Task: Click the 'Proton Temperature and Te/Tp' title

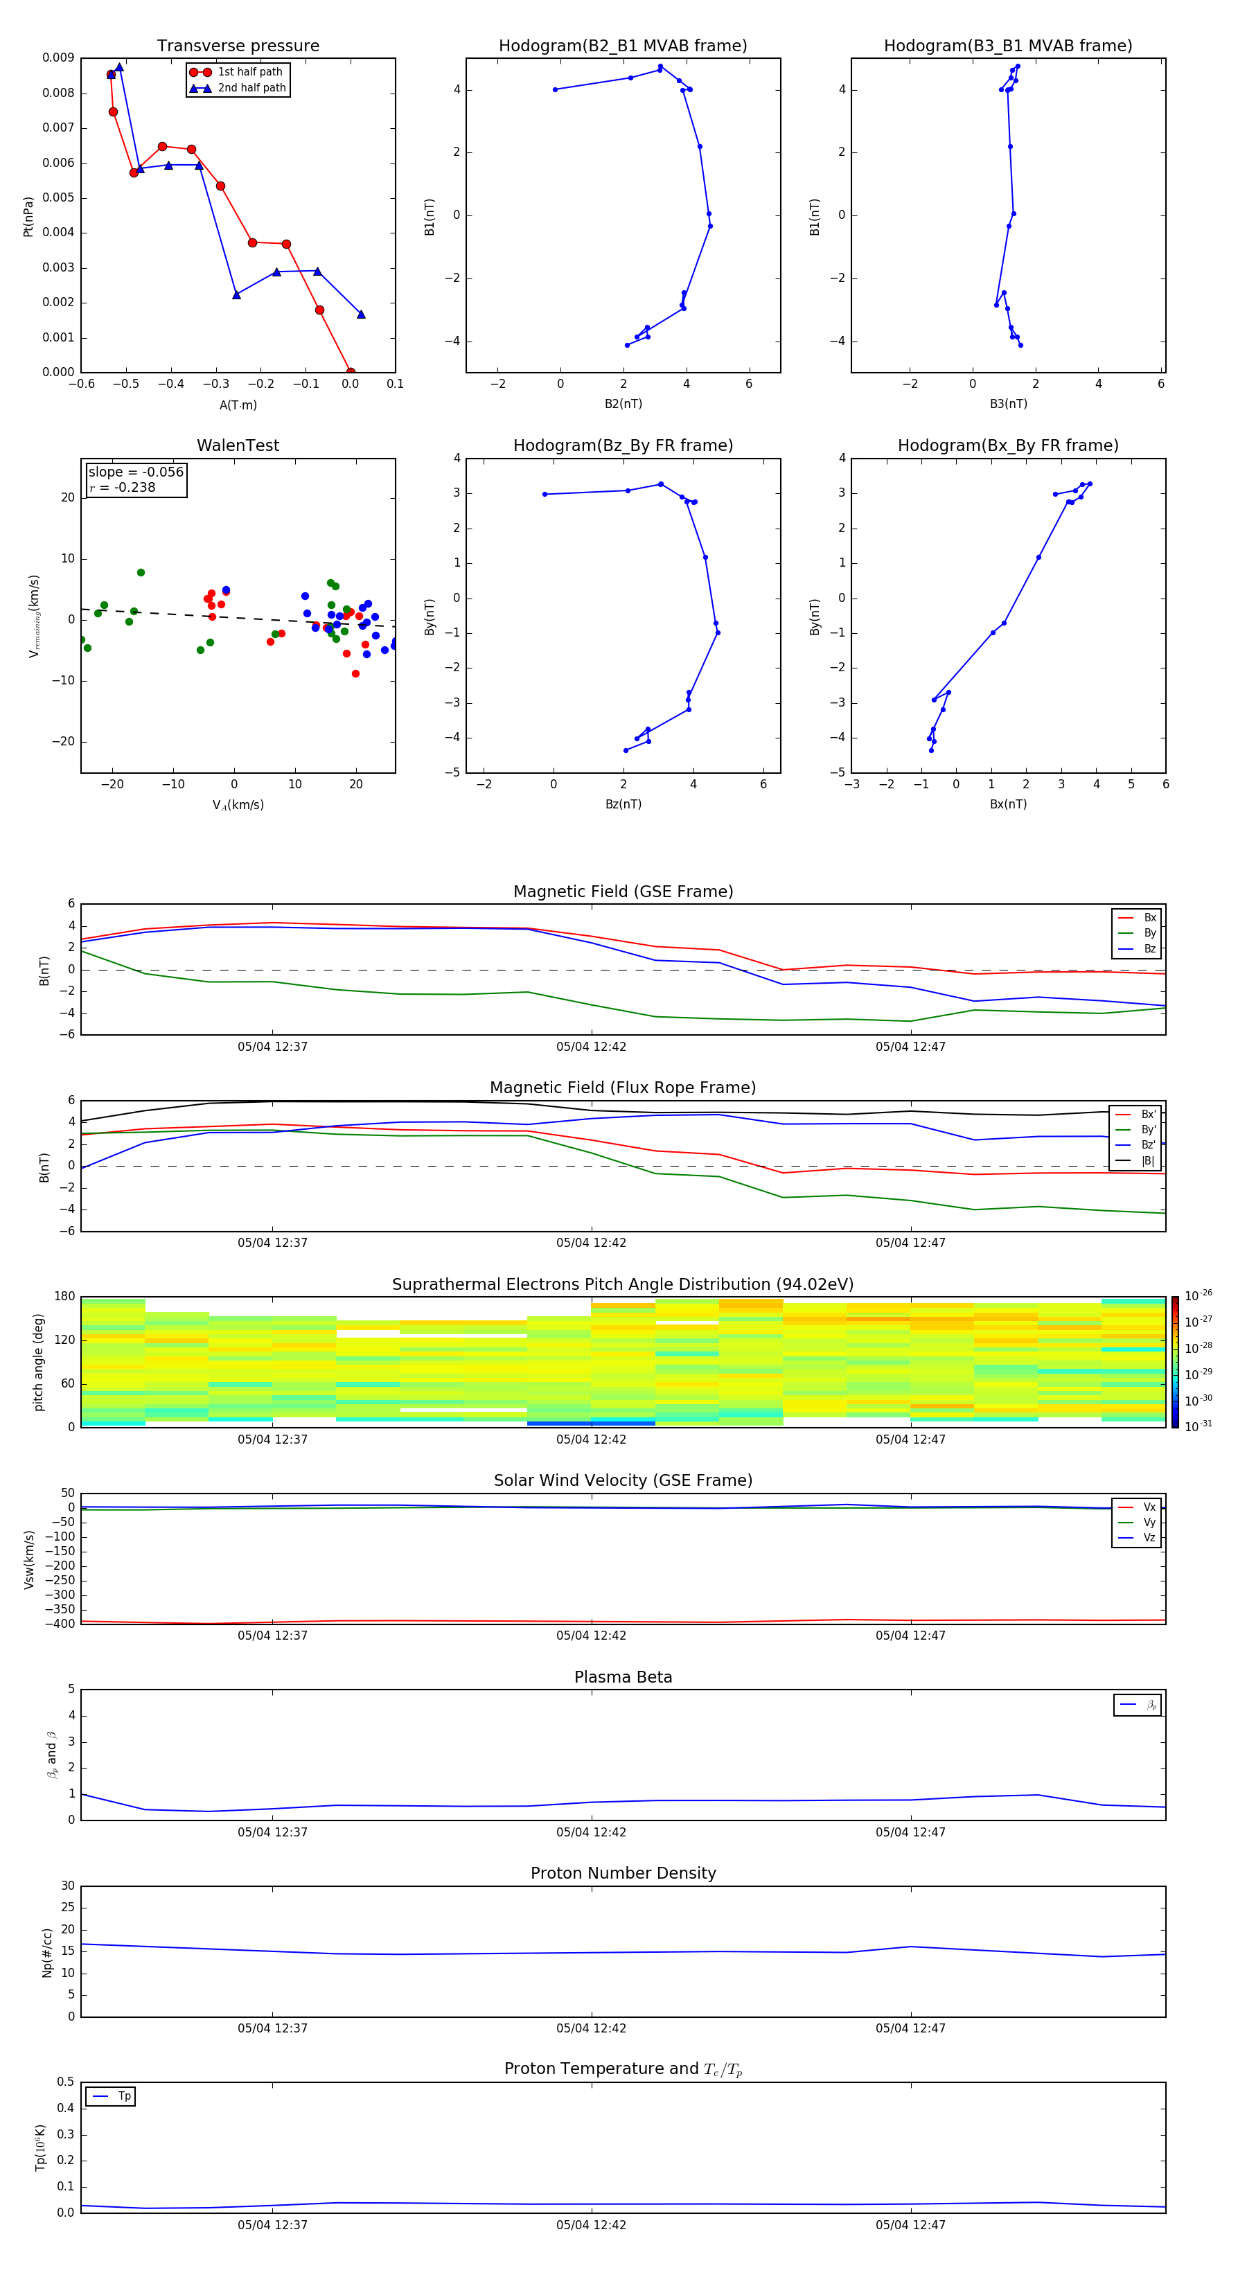Action: coord(623,2068)
